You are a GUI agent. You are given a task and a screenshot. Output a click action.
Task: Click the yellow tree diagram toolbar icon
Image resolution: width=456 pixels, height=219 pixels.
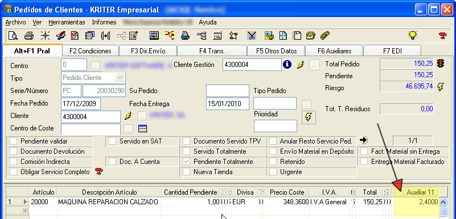[x=170, y=36]
